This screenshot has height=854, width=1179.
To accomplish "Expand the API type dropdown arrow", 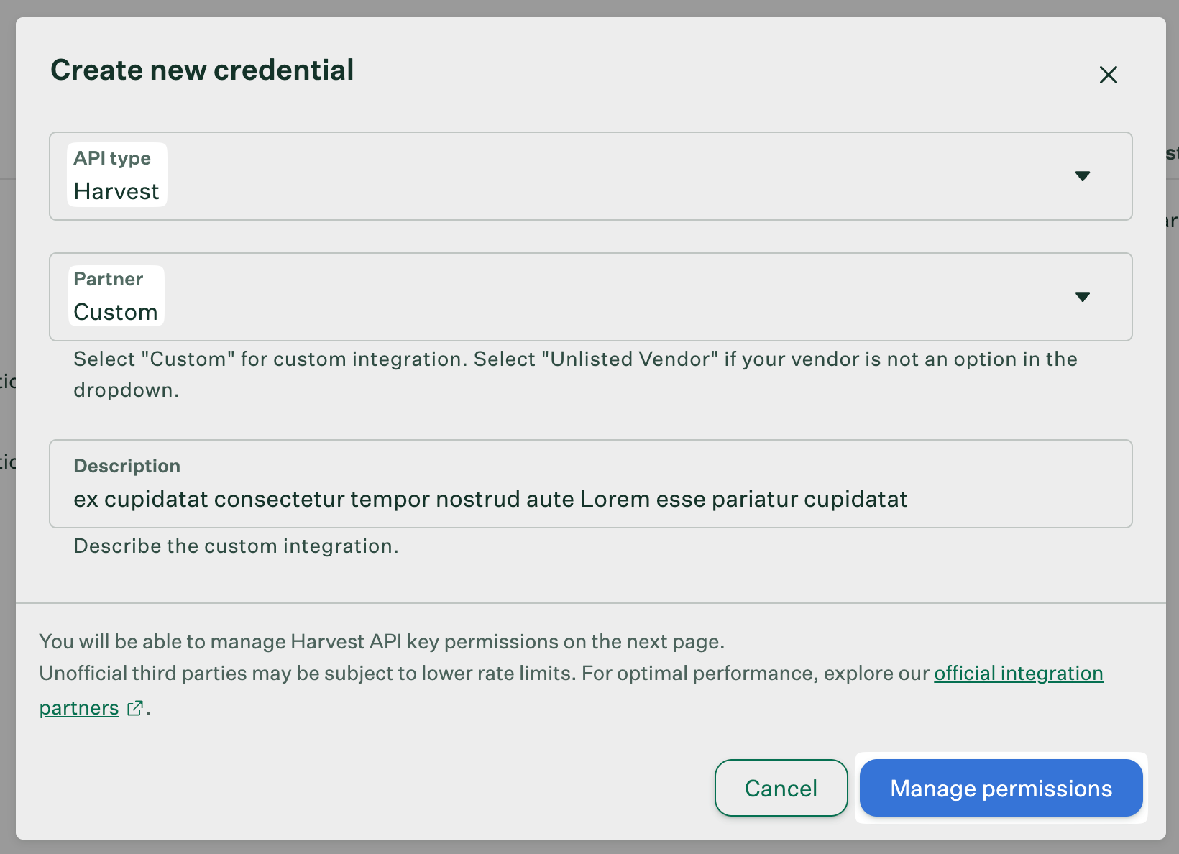I will [x=1082, y=176].
